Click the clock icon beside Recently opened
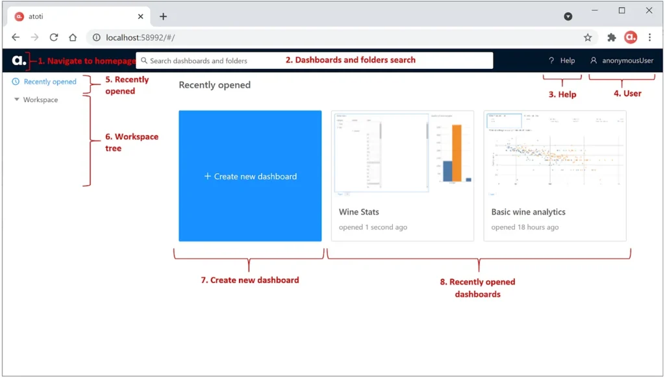The height and width of the screenshot is (378, 665). [16, 81]
